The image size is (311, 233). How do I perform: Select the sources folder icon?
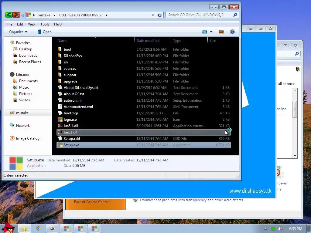pos(60,68)
